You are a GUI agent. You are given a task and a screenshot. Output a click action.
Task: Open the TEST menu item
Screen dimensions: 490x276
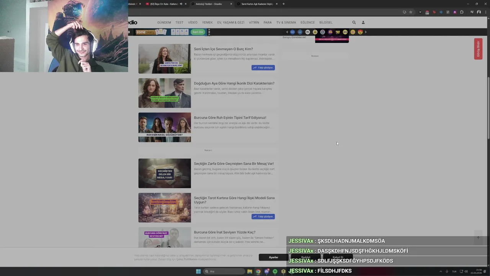(x=180, y=23)
